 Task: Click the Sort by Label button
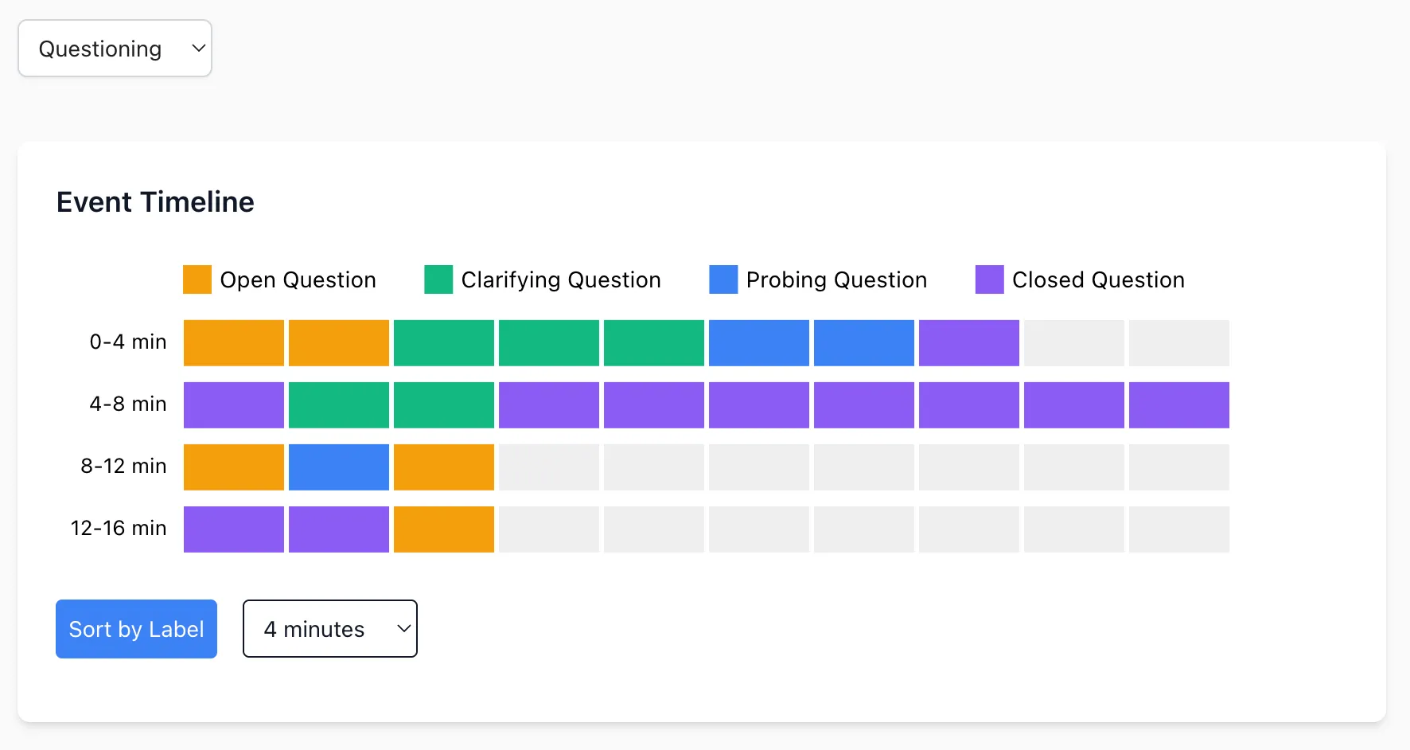[136, 629]
